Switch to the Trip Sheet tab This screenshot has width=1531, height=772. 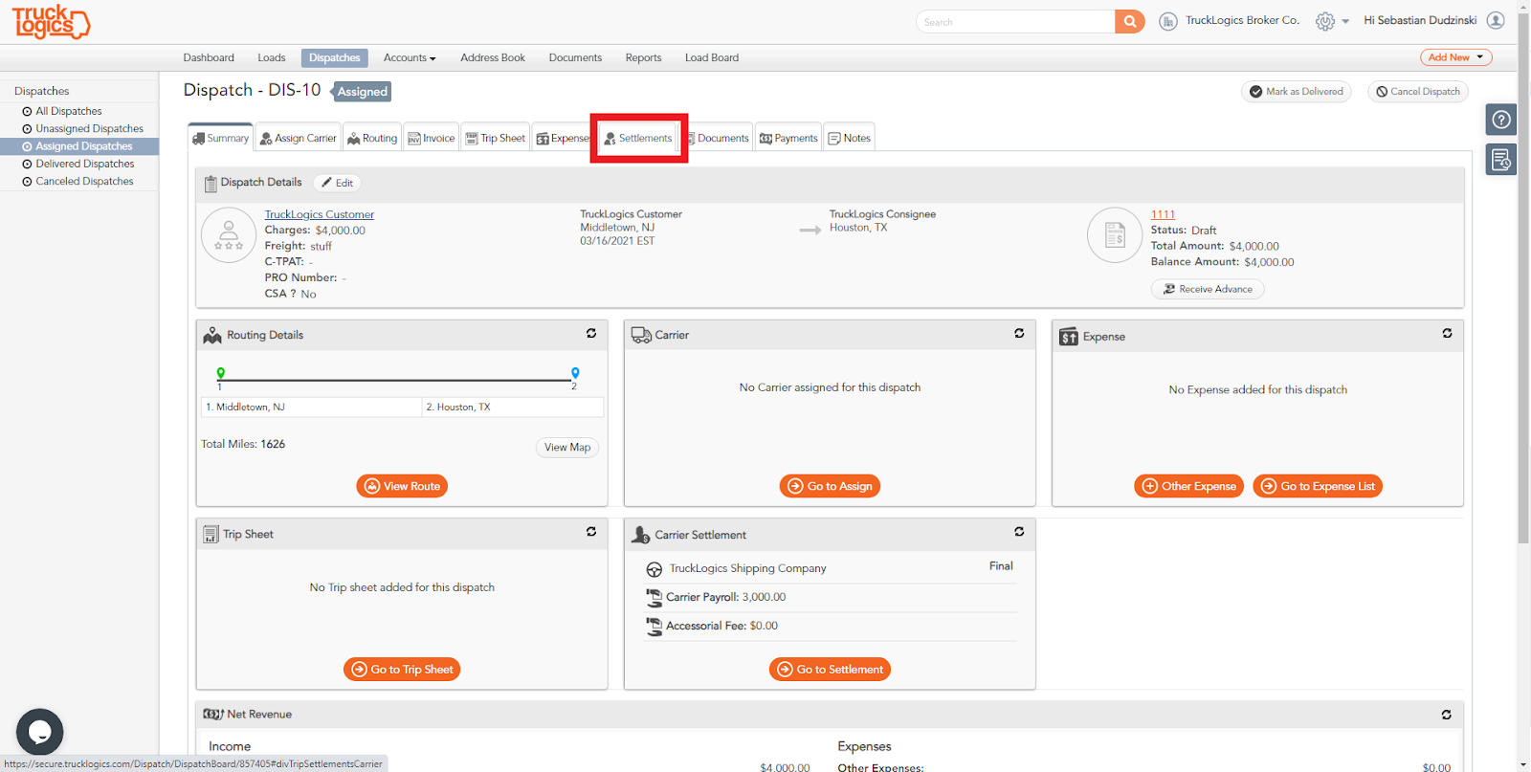pyautogui.click(x=495, y=138)
